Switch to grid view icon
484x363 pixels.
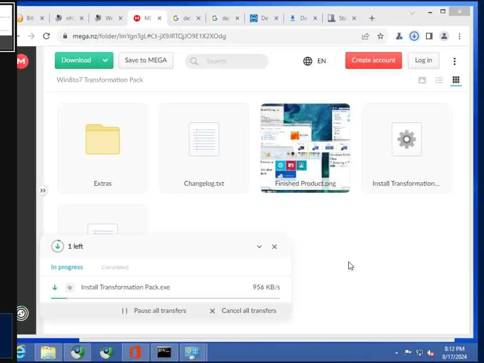tap(456, 80)
